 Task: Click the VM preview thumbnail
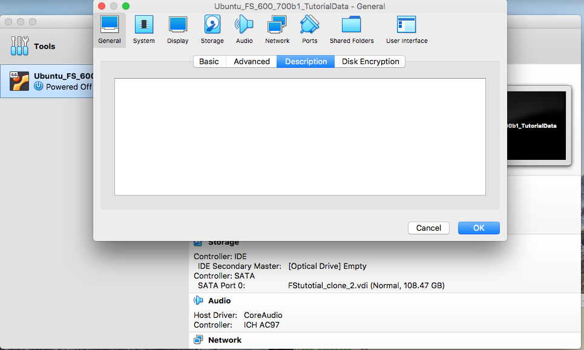539,126
